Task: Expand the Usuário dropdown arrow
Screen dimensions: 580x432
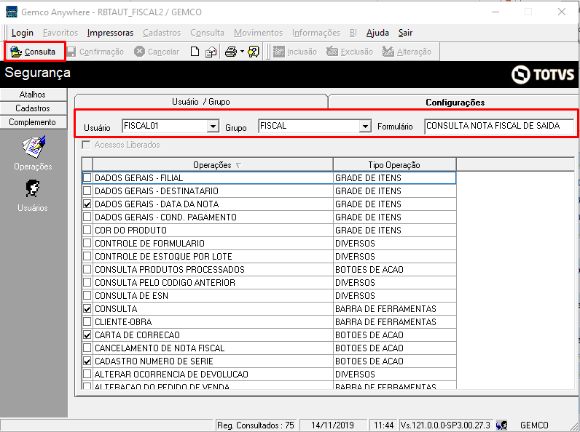Action: coord(213,127)
